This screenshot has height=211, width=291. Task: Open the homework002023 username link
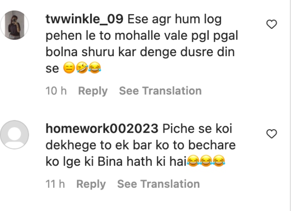click(x=102, y=129)
